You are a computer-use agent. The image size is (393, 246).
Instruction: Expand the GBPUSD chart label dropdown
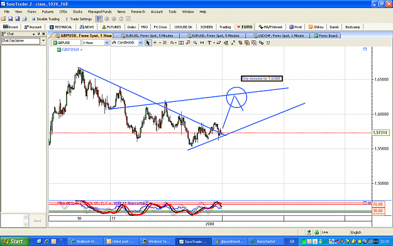point(81,50)
